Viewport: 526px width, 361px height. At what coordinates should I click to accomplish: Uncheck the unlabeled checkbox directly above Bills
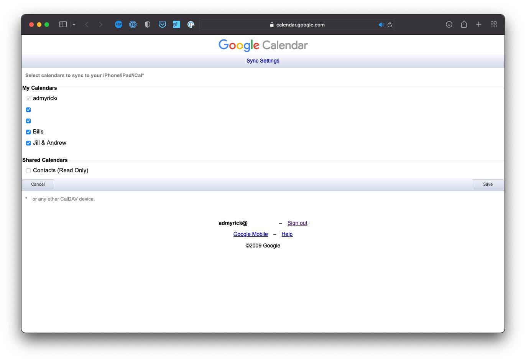coord(28,121)
